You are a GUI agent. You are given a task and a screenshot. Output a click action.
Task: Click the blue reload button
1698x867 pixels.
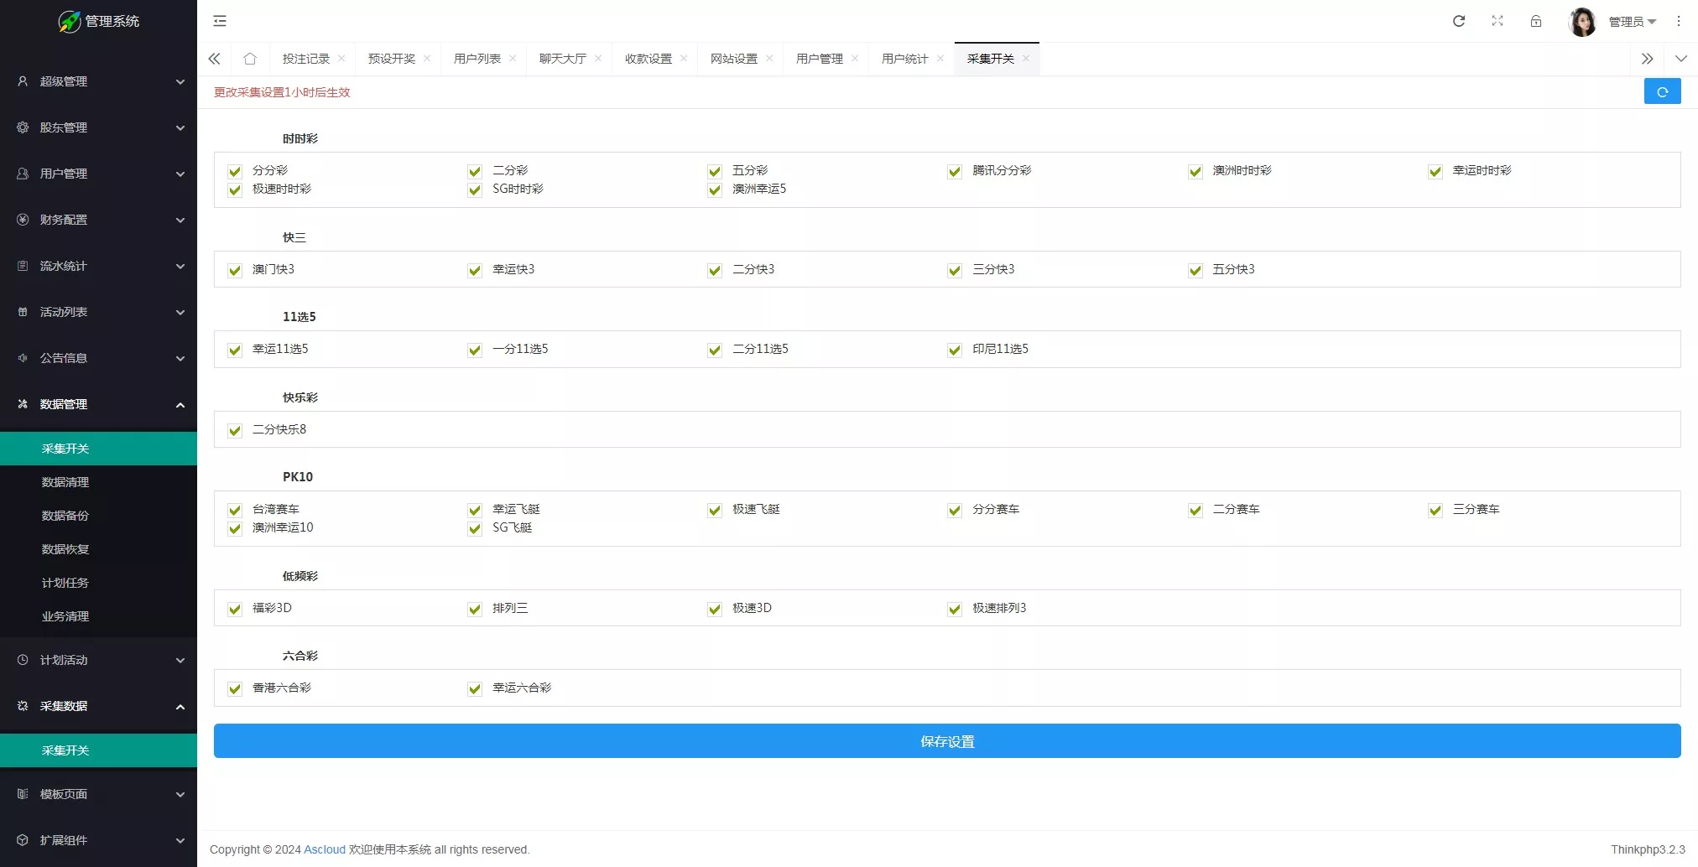click(x=1662, y=91)
